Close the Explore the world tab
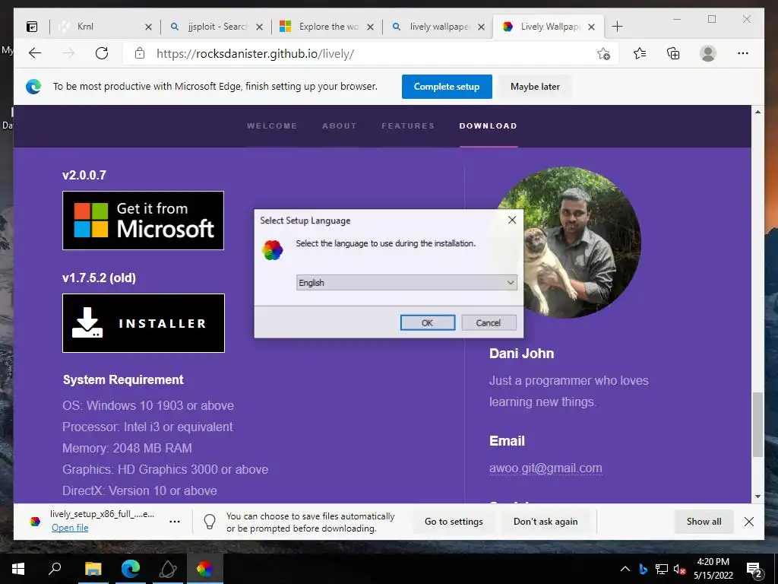 (370, 27)
